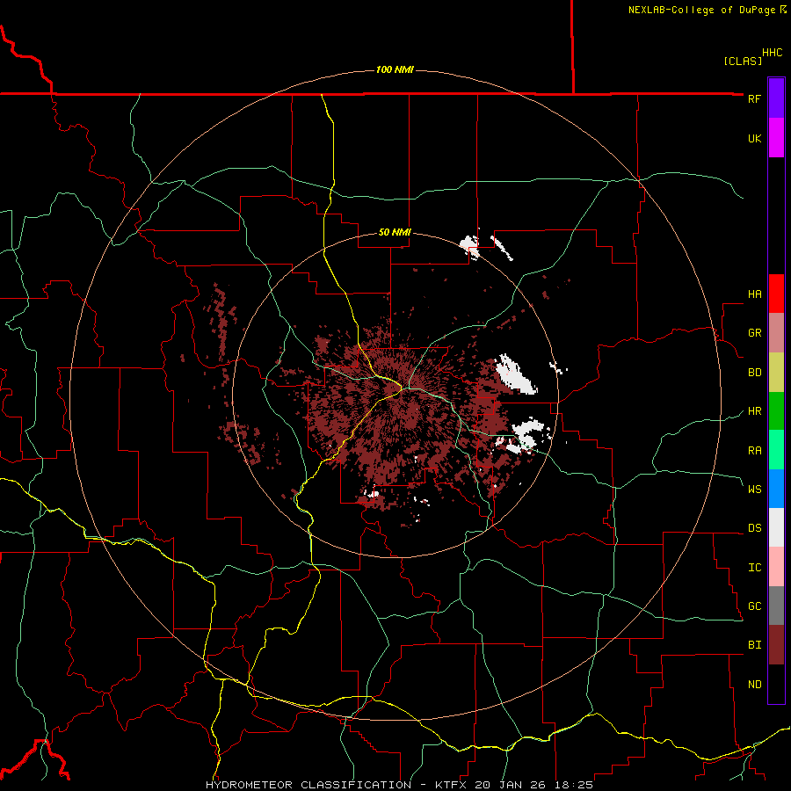The image size is (791, 791).
Task: Click the 'DS' legend label
Action: pos(754,528)
